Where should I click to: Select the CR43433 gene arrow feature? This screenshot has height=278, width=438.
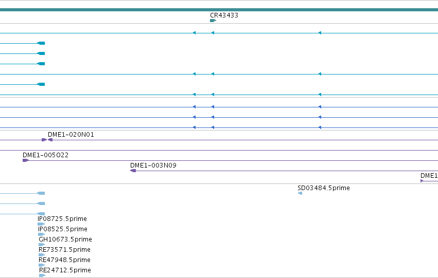pyautogui.click(x=213, y=21)
